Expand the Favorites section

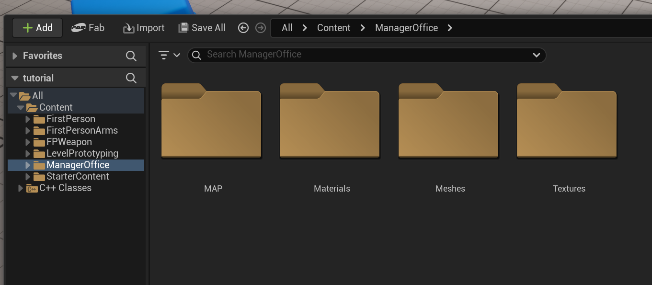15,56
